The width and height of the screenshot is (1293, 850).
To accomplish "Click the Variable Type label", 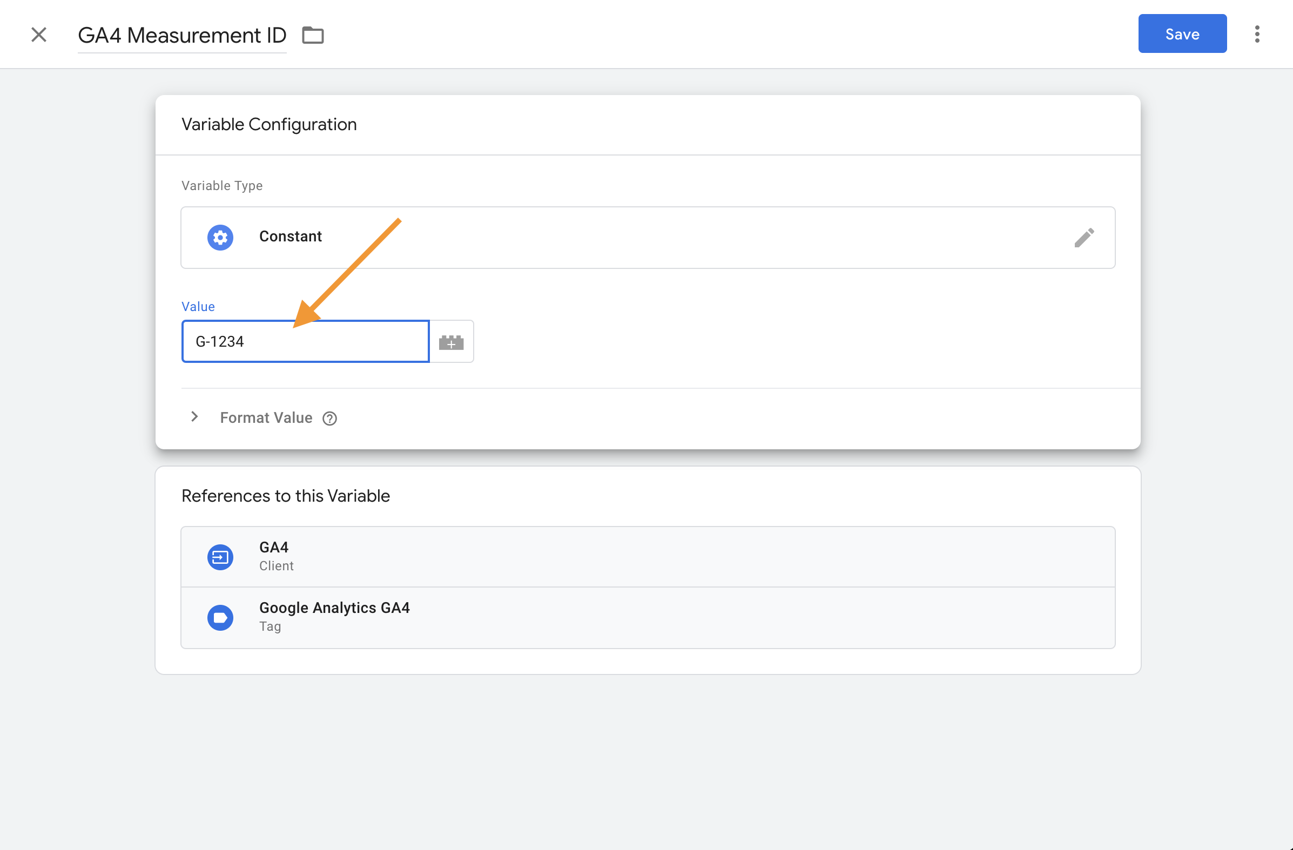I will click(x=221, y=186).
